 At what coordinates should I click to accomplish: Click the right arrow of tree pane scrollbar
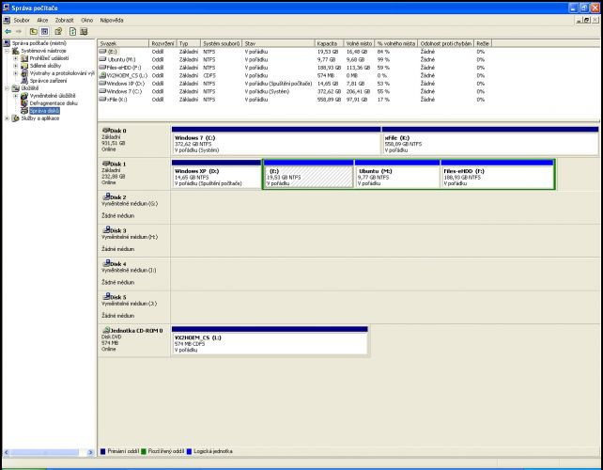coord(90,452)
